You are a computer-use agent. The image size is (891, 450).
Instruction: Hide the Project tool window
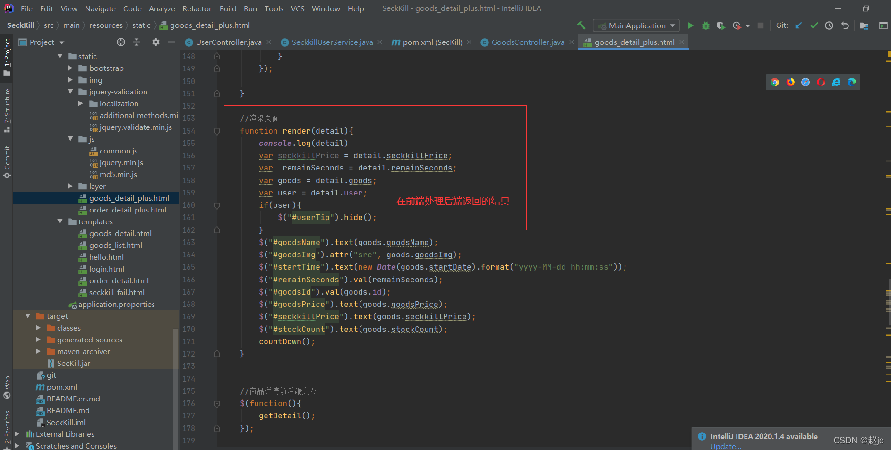pyautogui.click(x=171, y=42)
